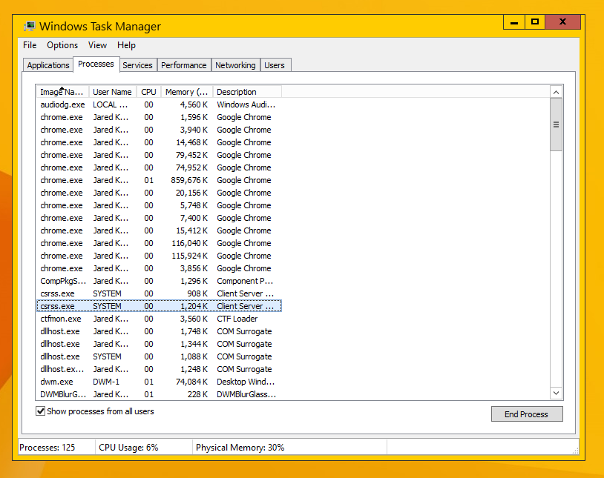604x478 pixels.
Task: Select chrome.exe using 74,952 K memory
Action: click(x=159, y=167)
